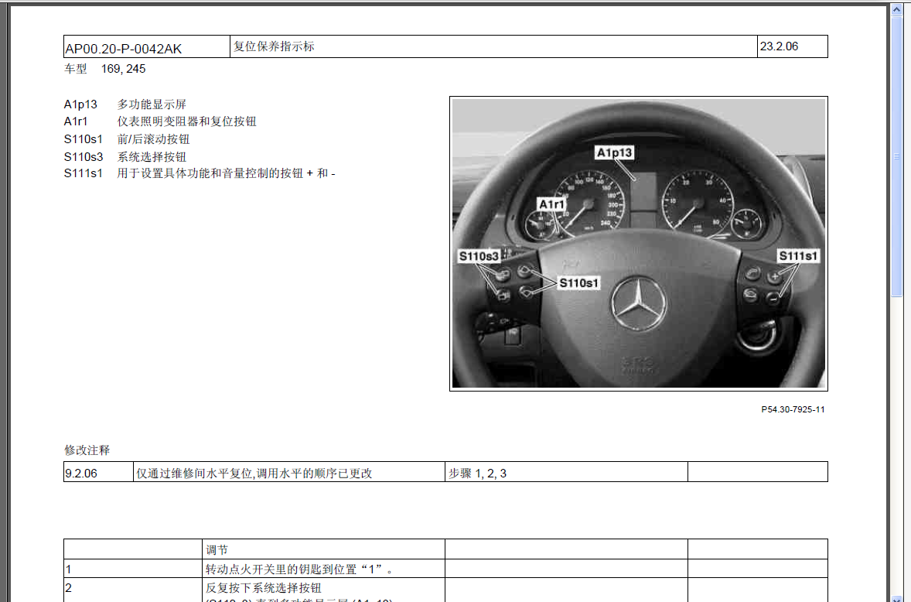The width and height of the screenshot is (911, 602).
Task: Click the steering wheel dashboard illustration
Action: click(639, 244)
